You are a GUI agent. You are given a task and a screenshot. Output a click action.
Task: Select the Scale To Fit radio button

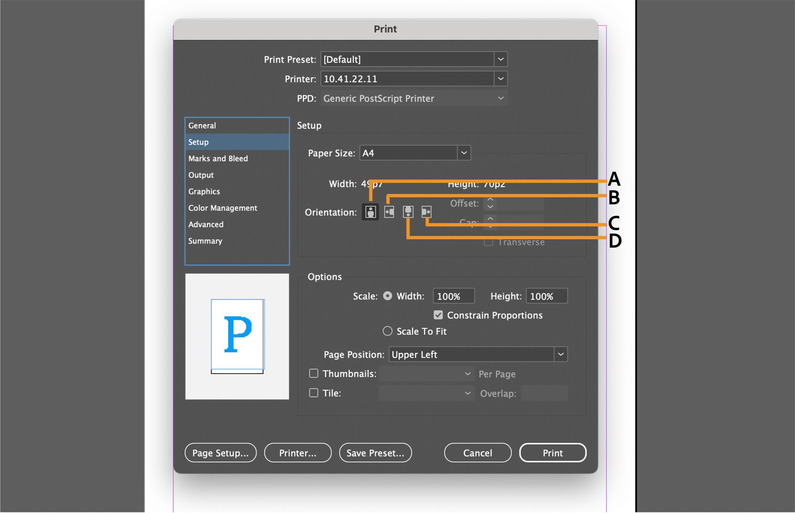point(388,331)
